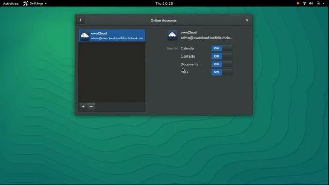Select the ownCloud account in the list

tap(112, 35)
